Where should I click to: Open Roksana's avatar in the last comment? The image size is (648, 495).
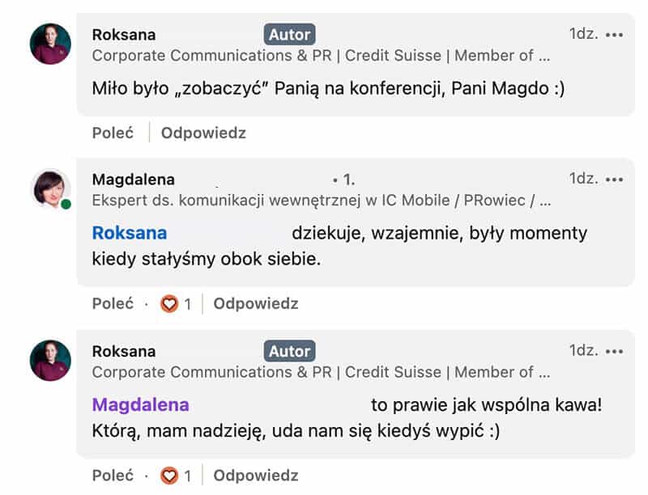[50, 361]
